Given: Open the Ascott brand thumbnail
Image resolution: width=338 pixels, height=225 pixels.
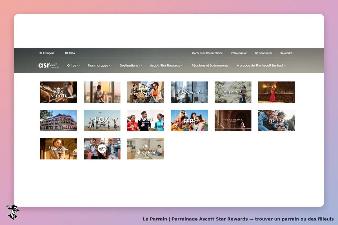Looking at the screenshot, I should pyautogui.click(x=58, y=92).
